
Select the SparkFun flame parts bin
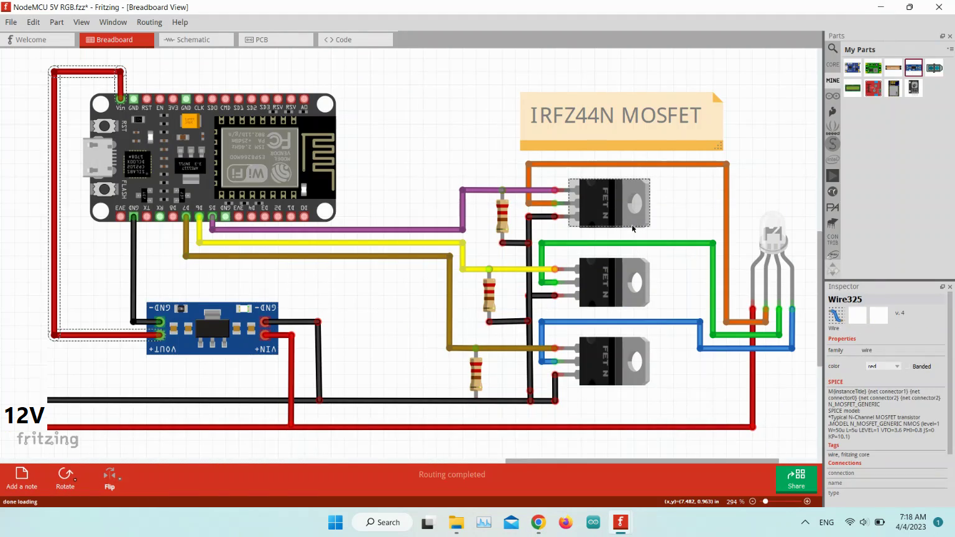(x=833, y=112)
